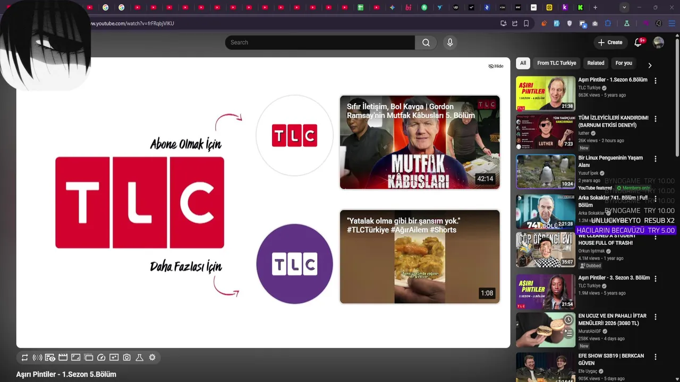Open options for Bir Linux Pengueninin Yaşam Alanı

click(x=655, y=159)
